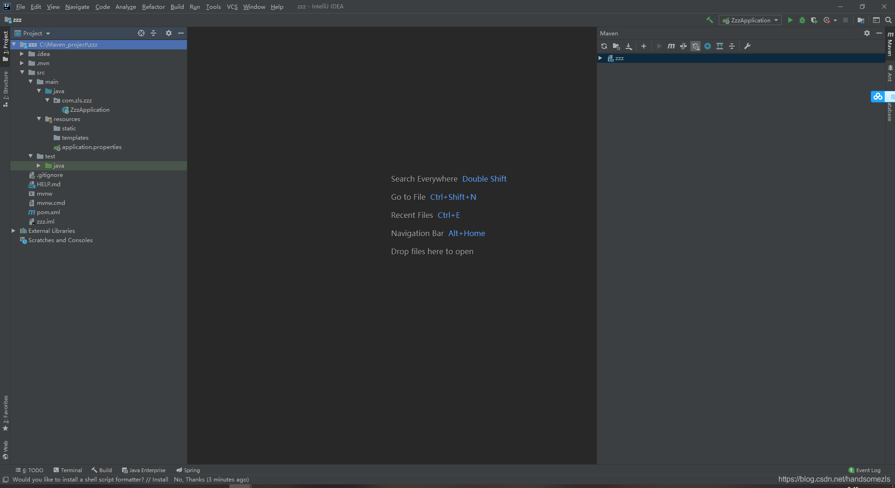Toggle Skip Tests Mode lightning icon
The image size is (895, 488).
[708, 46]
